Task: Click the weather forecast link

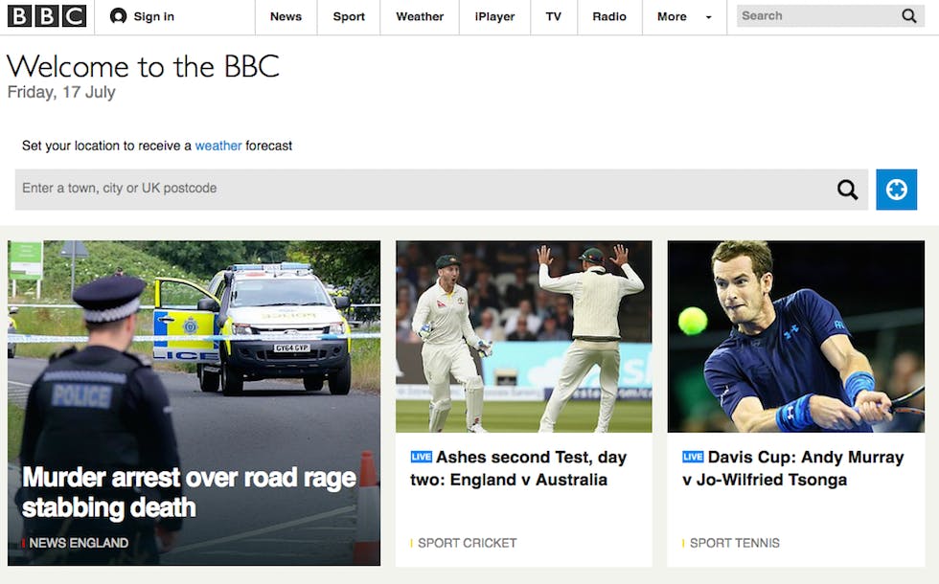Action: coord(218,146)
